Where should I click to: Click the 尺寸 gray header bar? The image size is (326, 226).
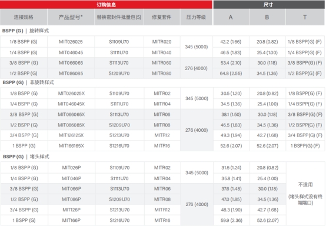click(x=269, y=4)
